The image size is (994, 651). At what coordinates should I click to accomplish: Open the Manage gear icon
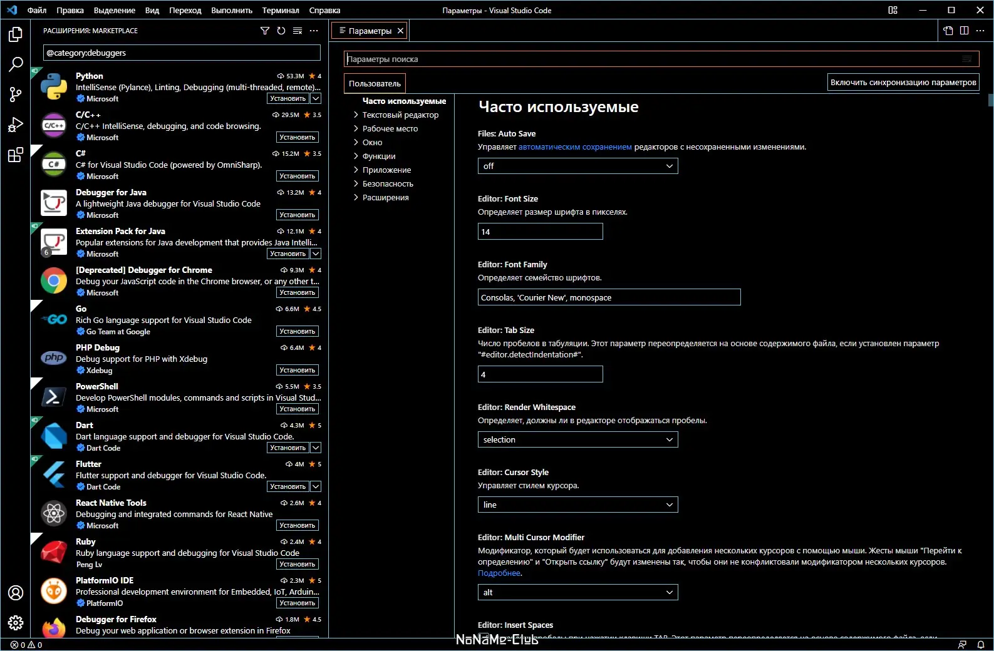(16, 623)
